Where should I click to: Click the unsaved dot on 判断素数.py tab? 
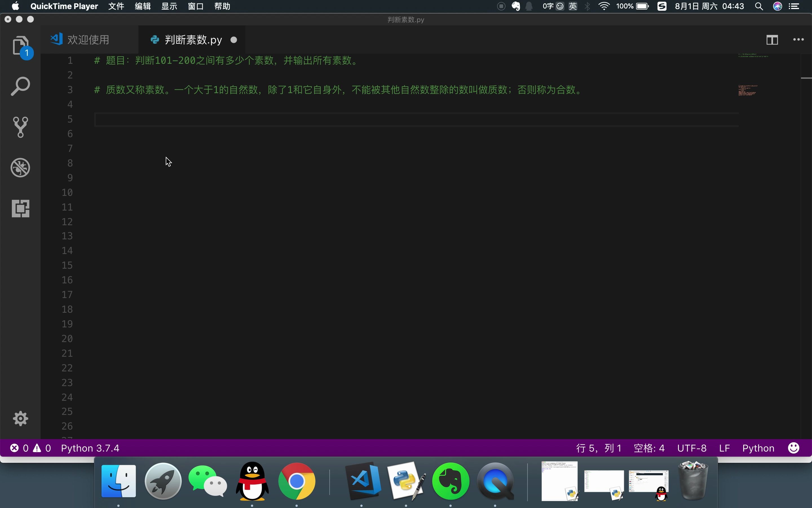pyautogui.click(x=234, y=40)
